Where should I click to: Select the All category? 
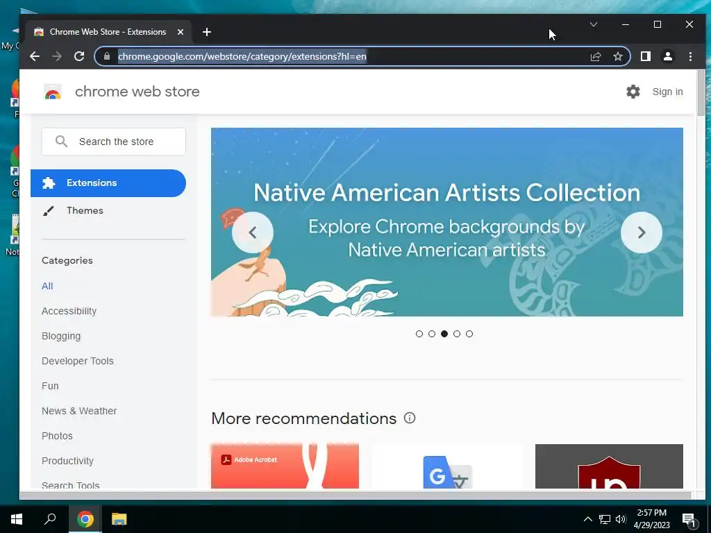click(x=47, y=286)
